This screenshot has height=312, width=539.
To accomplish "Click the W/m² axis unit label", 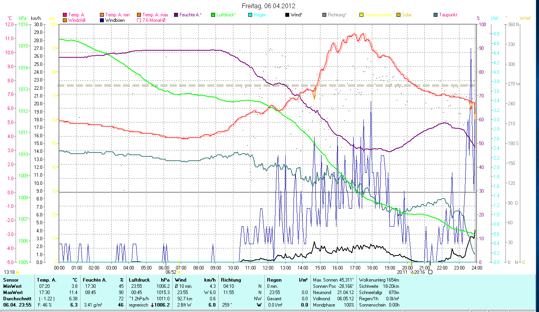I will tap(525, 18).
